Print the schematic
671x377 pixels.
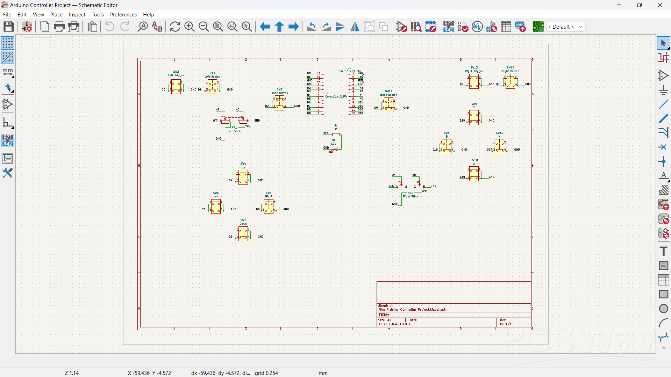click(59, 27)
